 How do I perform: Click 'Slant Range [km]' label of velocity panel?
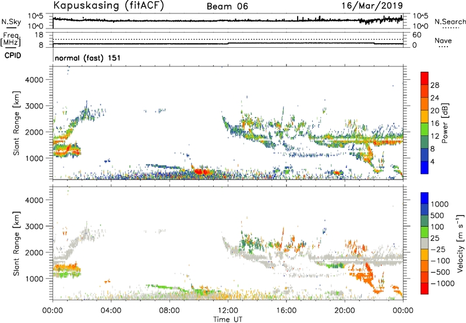[x=16, y=243]
